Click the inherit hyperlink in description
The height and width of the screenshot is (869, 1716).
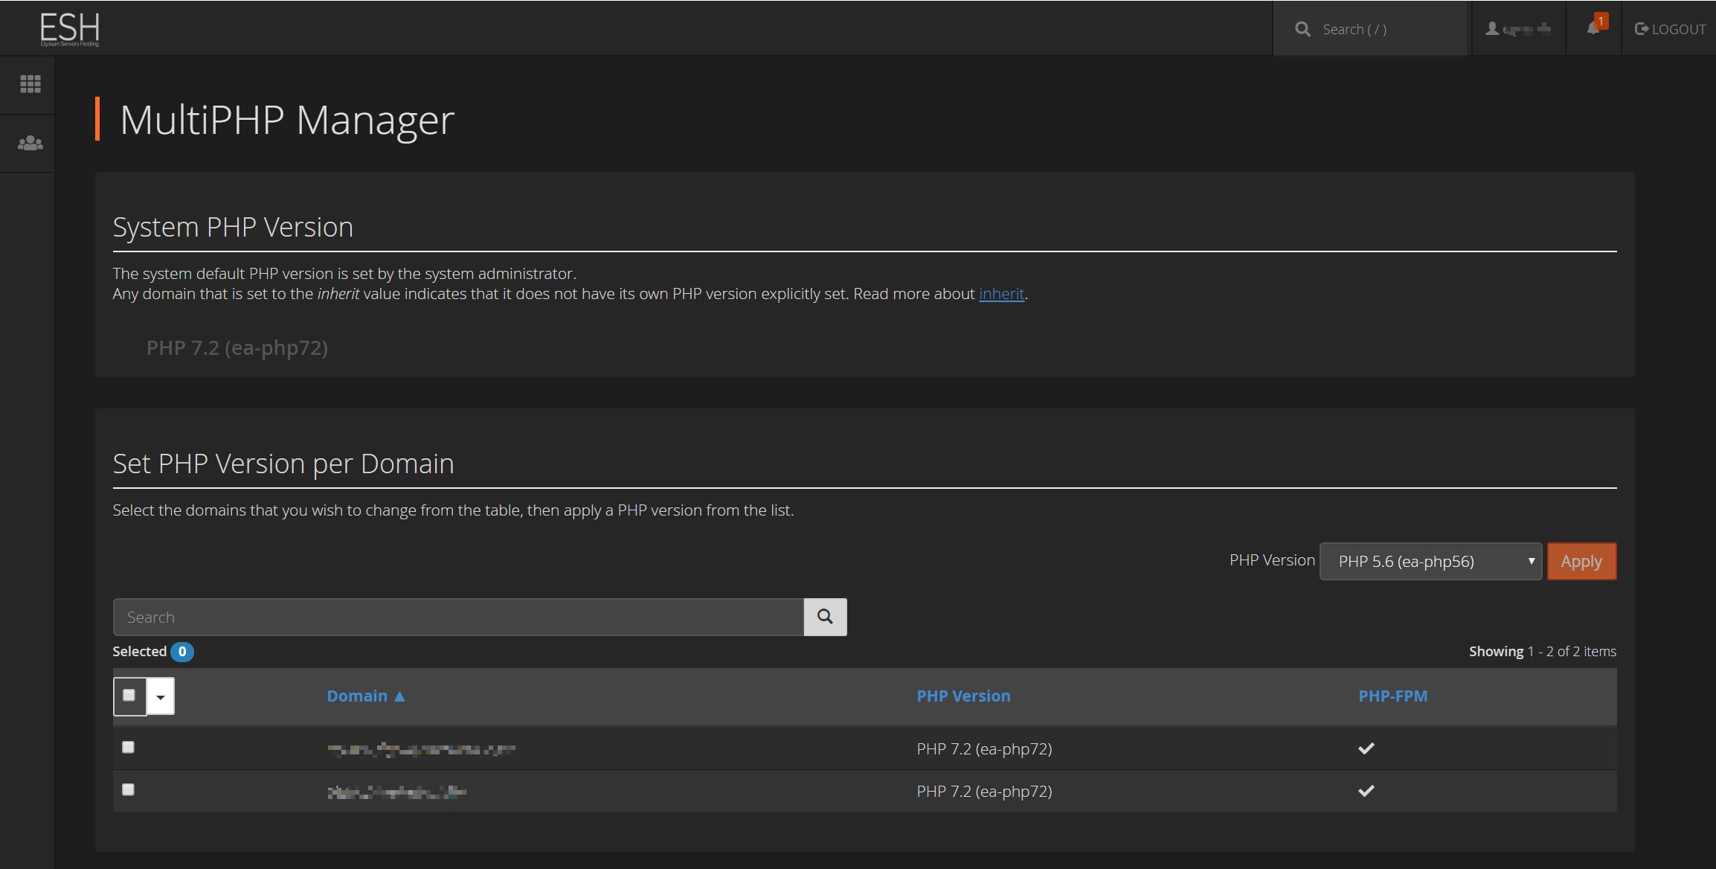click(x=1001, y=292)
